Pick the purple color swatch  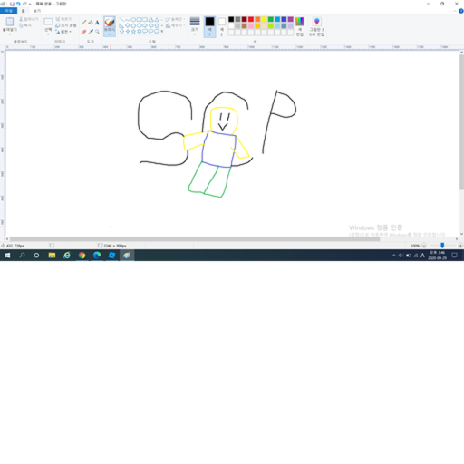point(290,19)
